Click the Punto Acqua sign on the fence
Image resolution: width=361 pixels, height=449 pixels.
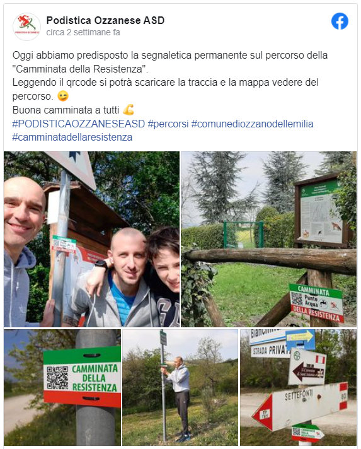(316, 303)
